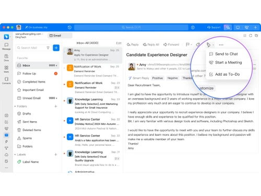Viewport: 261px width, 196px height.
Task: Open the Work apps section
Action: coord(6,69)
